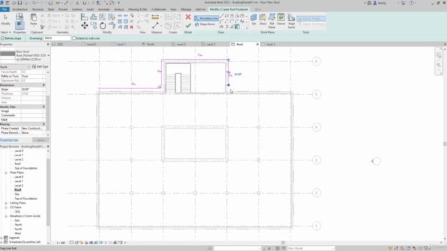This screenshot has width=447, height=251.
Task: Collapse the Elevations (12mm Circle) node
Action: [x=6, y=216]
